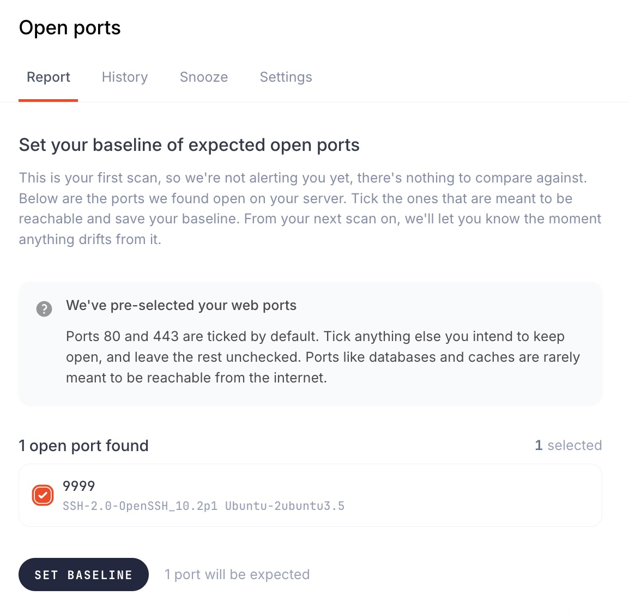Screen dimensions: 629x614
Task: Click the 'Open ports' page title
Action: [70, 28]
